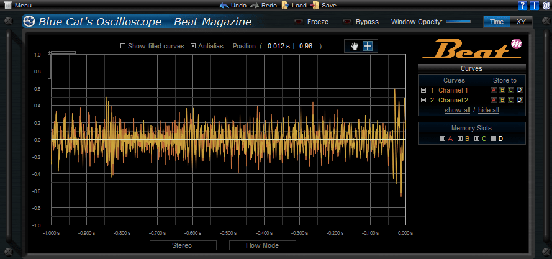Store Channel 2 to slot C
This screenshot has width=552, height=259.
click(x=511, y=100)
